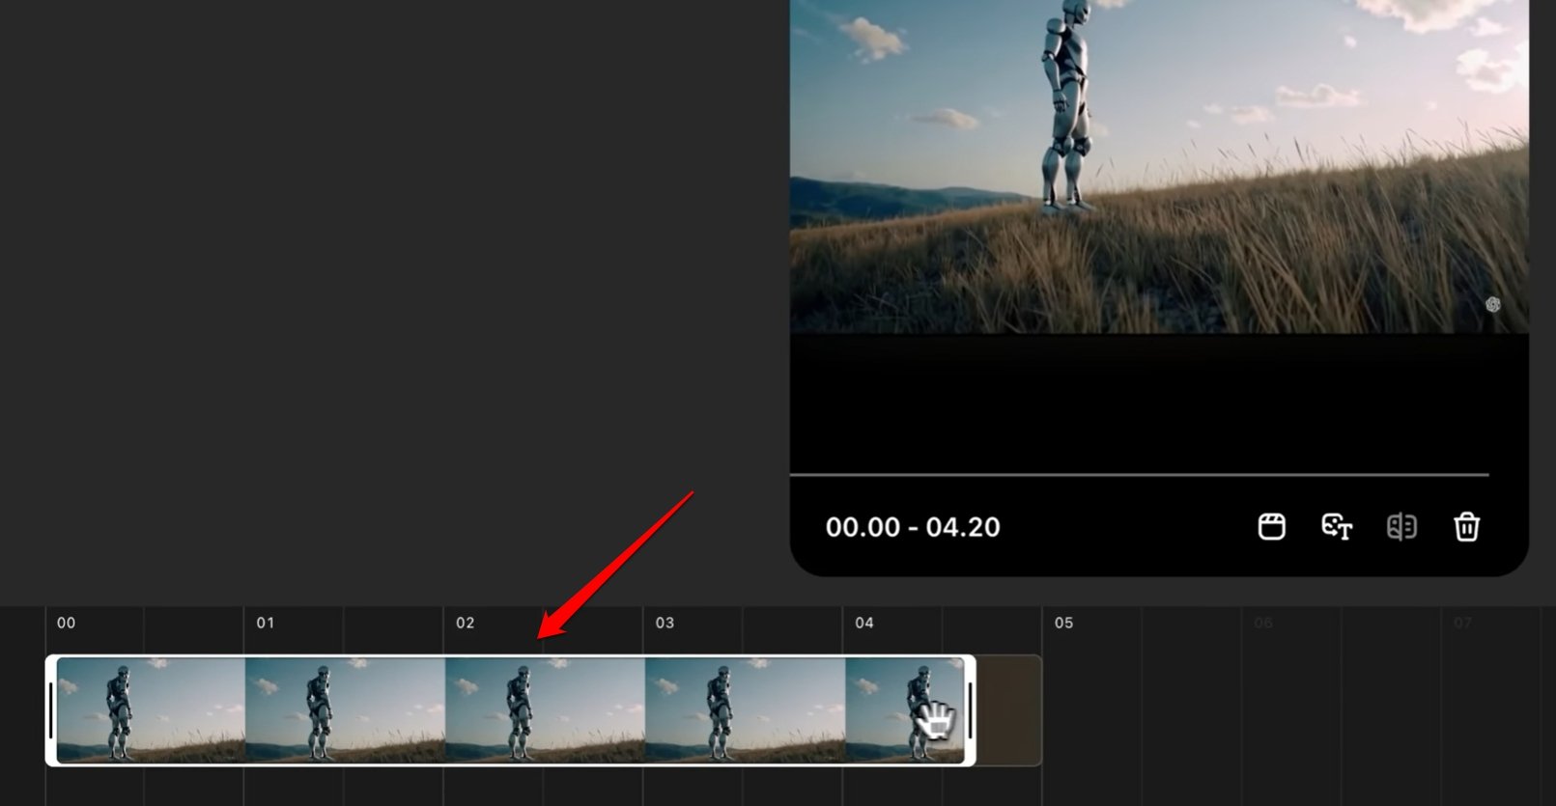1556x806 pixels.
Task: Click the preview progress bar line
Action: click(x=1140, y=475)
